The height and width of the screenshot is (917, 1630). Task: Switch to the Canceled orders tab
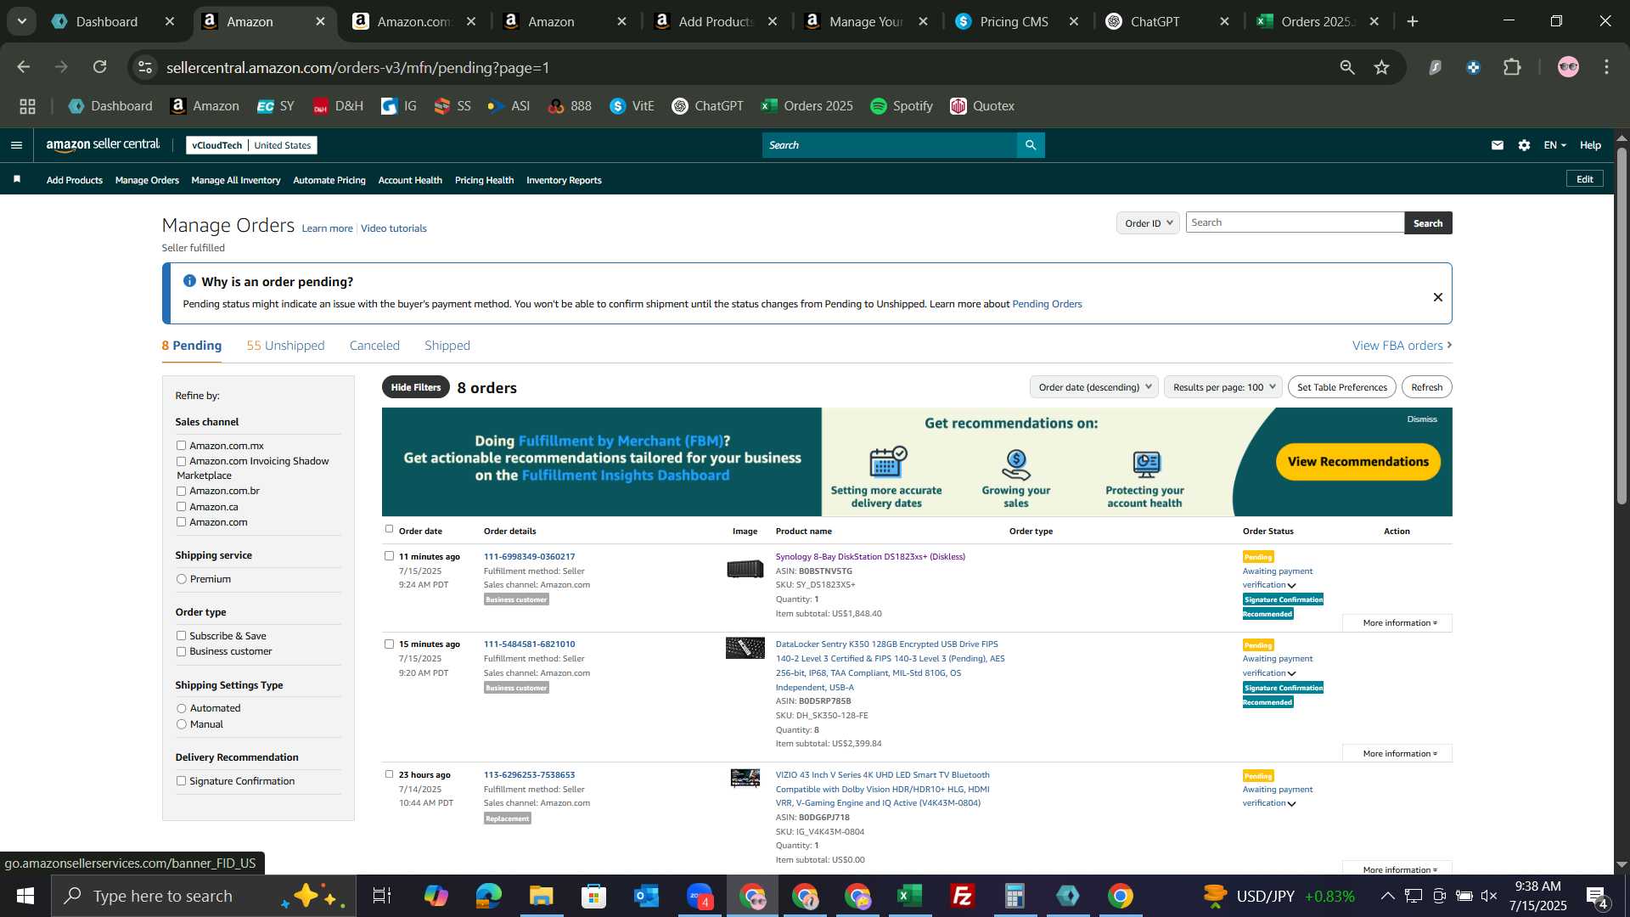[374, 346]
